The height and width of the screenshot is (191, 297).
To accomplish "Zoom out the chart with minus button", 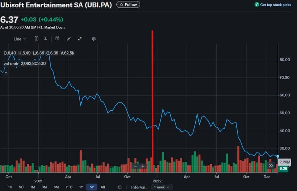I will coord(135,166).
